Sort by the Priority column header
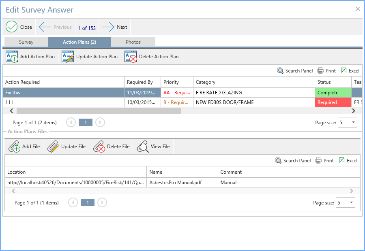Image resolution: width=365 pixels, height=251 pixels. click(x=177, y=82)
